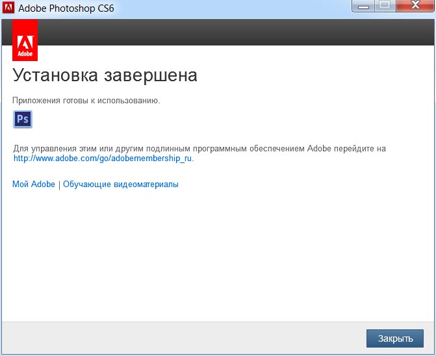436x356 pixels.
Task: Click the Photoshop Ps application icon
Action: pyautogui.click(x=23, y=120)
